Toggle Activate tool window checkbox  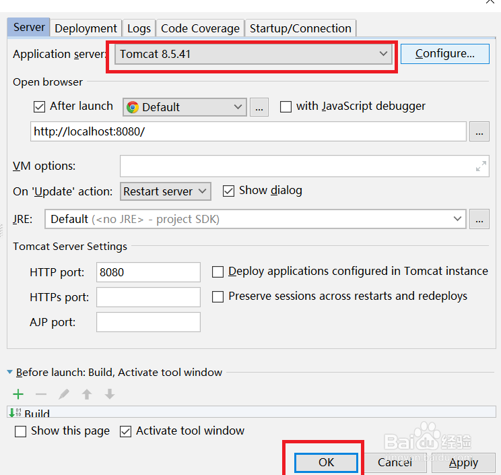tap(125, 431)
